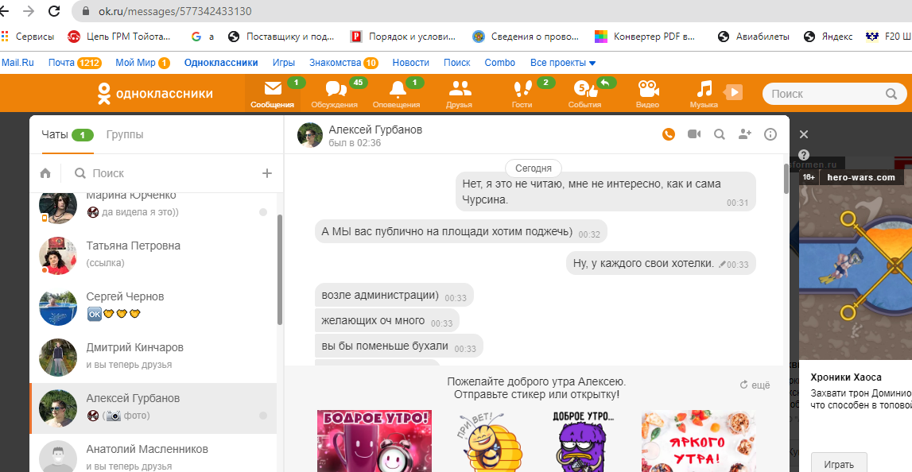Start a video call in the chat header

point(694,134)
